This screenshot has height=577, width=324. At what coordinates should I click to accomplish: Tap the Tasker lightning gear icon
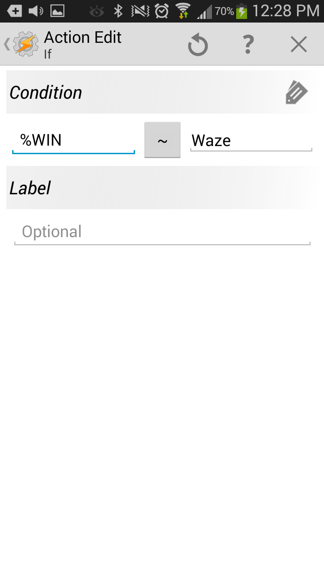tap(26, 44)
